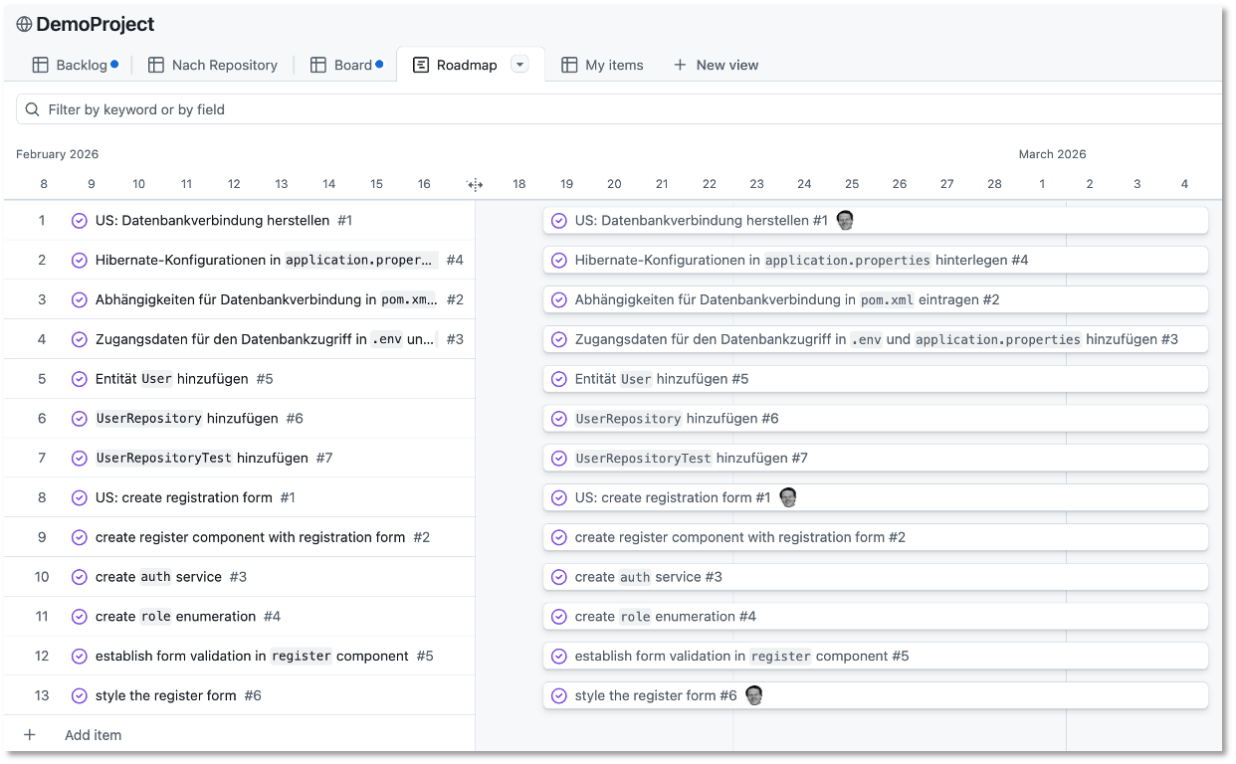Open table row 'create role enumeration #4'
Screen dimensions: 1236x764
[x=239, y=617]
